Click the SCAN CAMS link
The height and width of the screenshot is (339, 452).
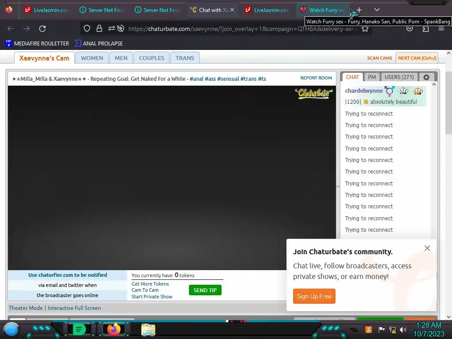[x=379, y=58]
